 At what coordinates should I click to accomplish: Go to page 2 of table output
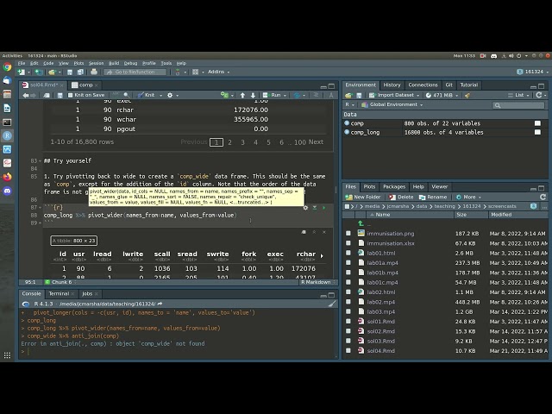click(x=229, y=142)
